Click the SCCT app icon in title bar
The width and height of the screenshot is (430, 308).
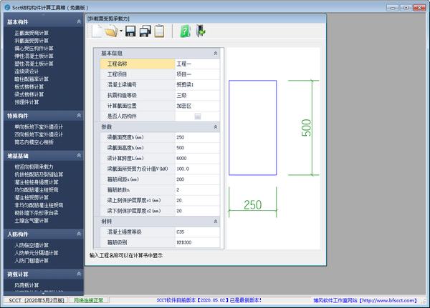[x=7, y=7]
